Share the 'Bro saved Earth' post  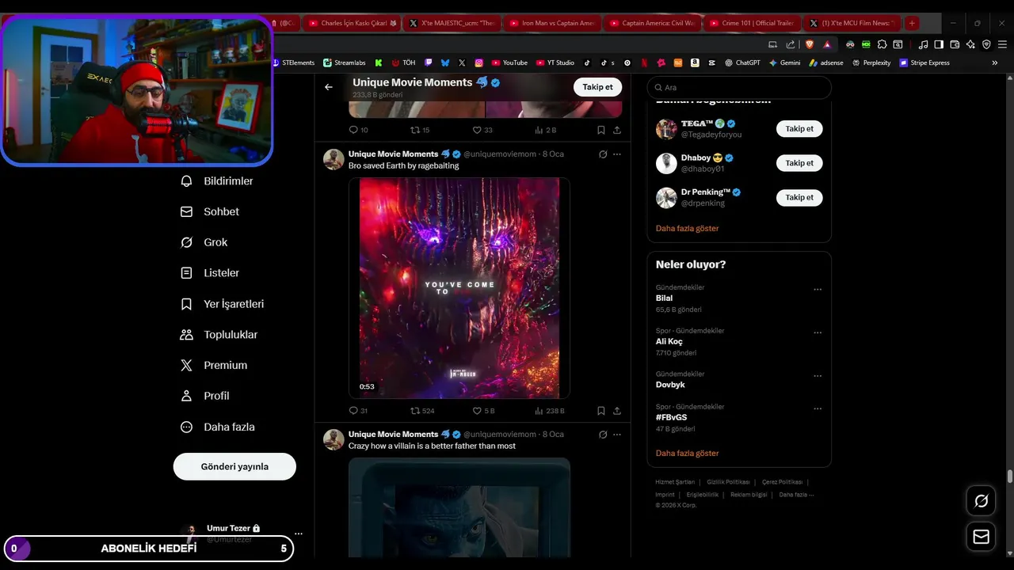click(x=617, y=411)
